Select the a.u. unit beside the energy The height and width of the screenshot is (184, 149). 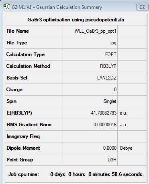123,113
